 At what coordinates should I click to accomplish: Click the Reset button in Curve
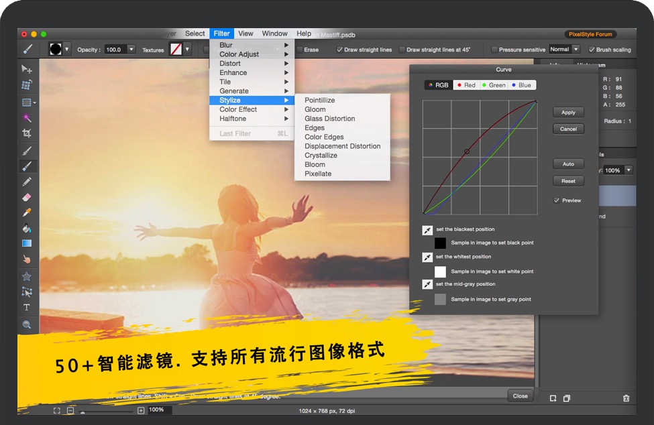568,181
